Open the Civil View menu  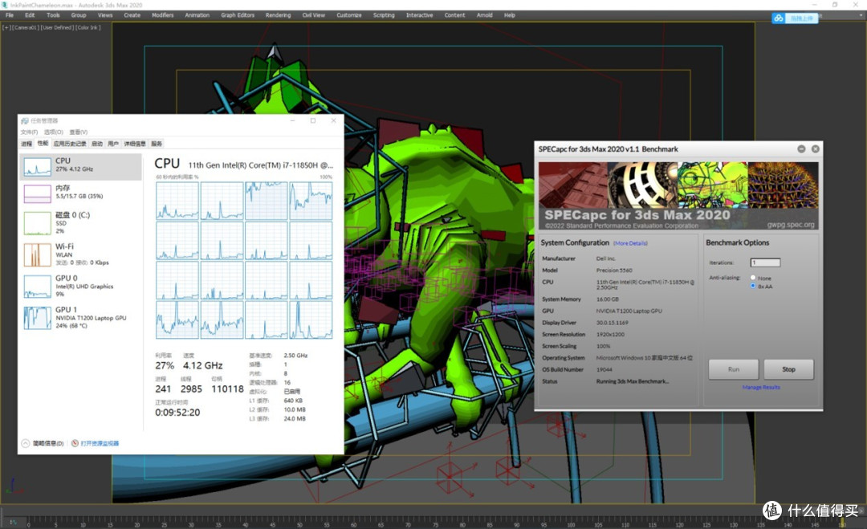point(314,15)
